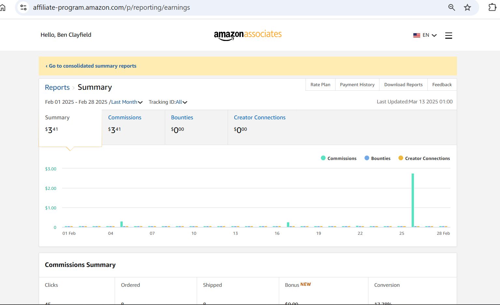Open the zoom magnifier icon in address bar
The image size is (500, 305).
click(451, 7)
